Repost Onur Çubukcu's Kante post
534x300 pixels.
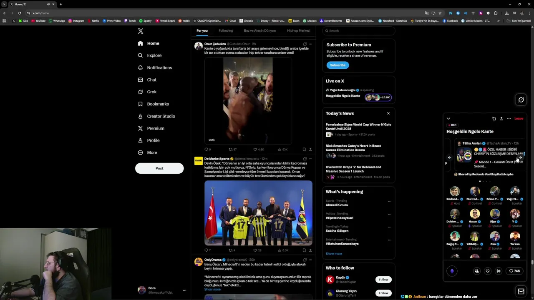[232, 149]
